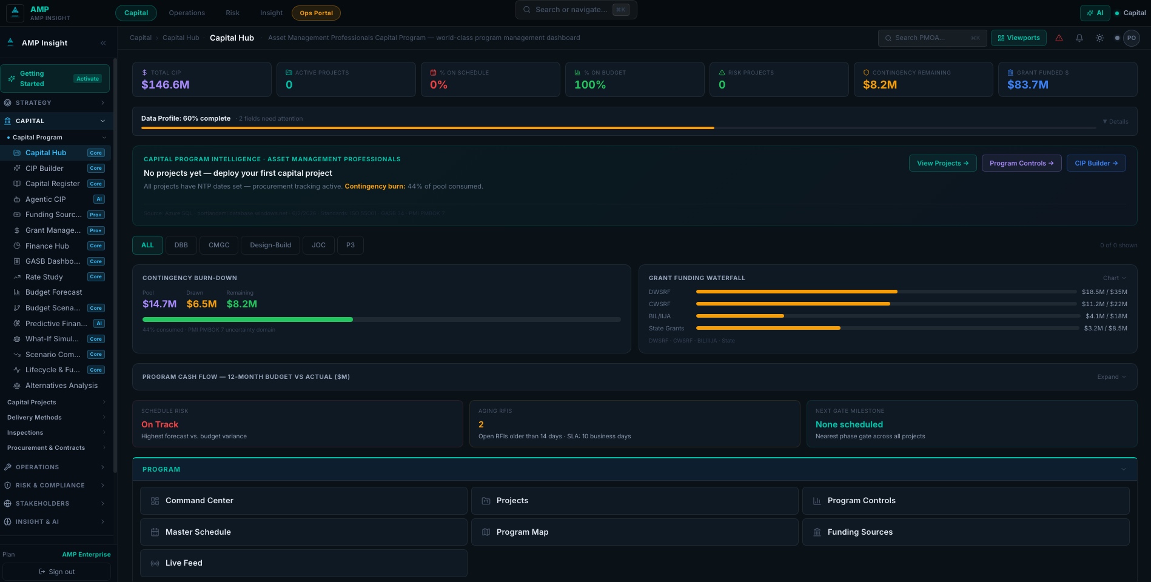
Task: Click the Budget Forecast bar chart icon
Action: 17,292
